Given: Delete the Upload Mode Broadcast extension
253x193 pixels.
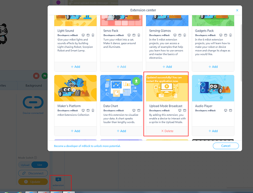Looking at the screenshot, I should coord(167,131).
